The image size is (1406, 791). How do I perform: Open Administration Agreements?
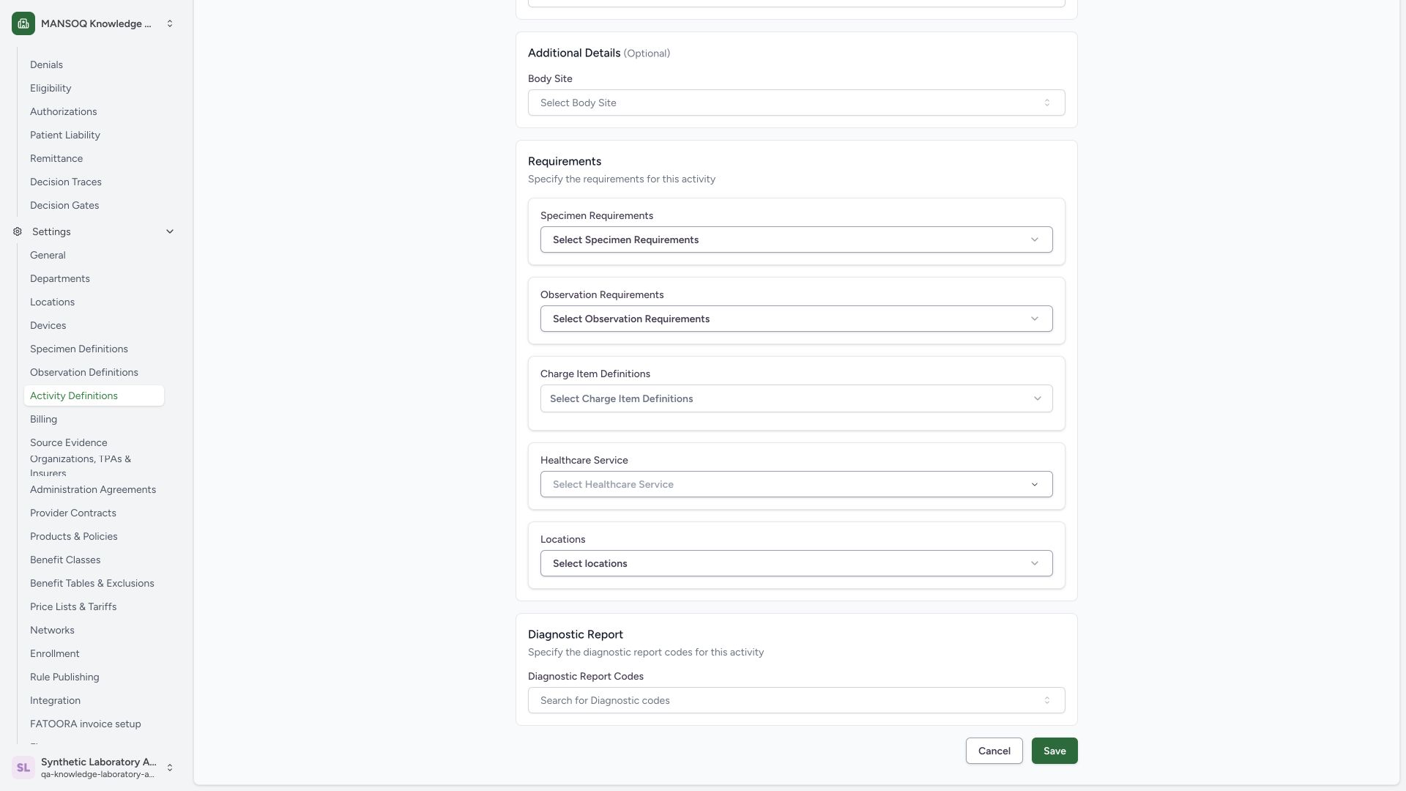(x=93, y=489)
